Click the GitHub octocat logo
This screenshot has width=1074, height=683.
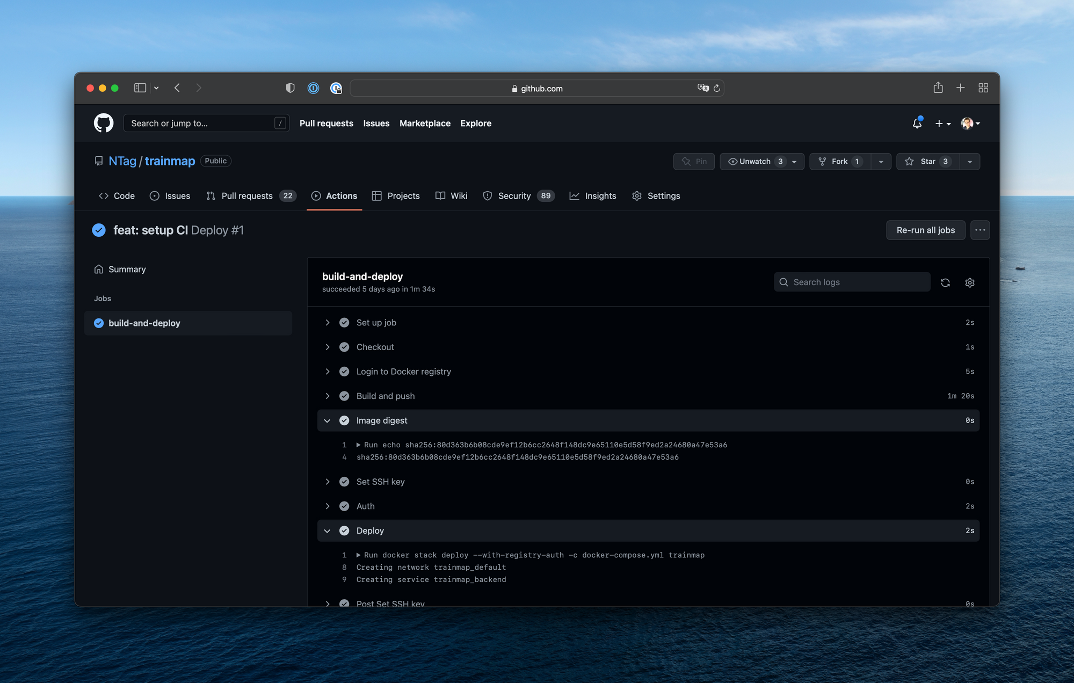[x=103, y=123]
